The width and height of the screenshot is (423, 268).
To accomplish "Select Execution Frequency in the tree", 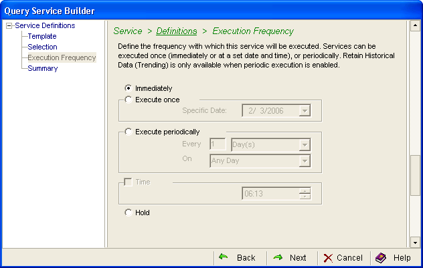I will [x=62, y=57].
